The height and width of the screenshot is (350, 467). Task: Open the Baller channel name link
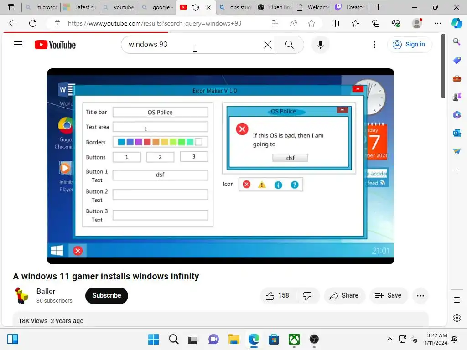coord(46,291)
